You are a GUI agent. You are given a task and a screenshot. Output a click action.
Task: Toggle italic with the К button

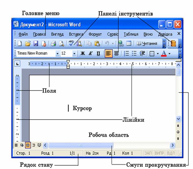tap(91, 53)
